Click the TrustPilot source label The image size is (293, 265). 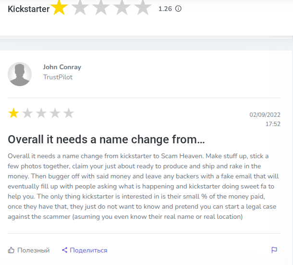point(58,77)
